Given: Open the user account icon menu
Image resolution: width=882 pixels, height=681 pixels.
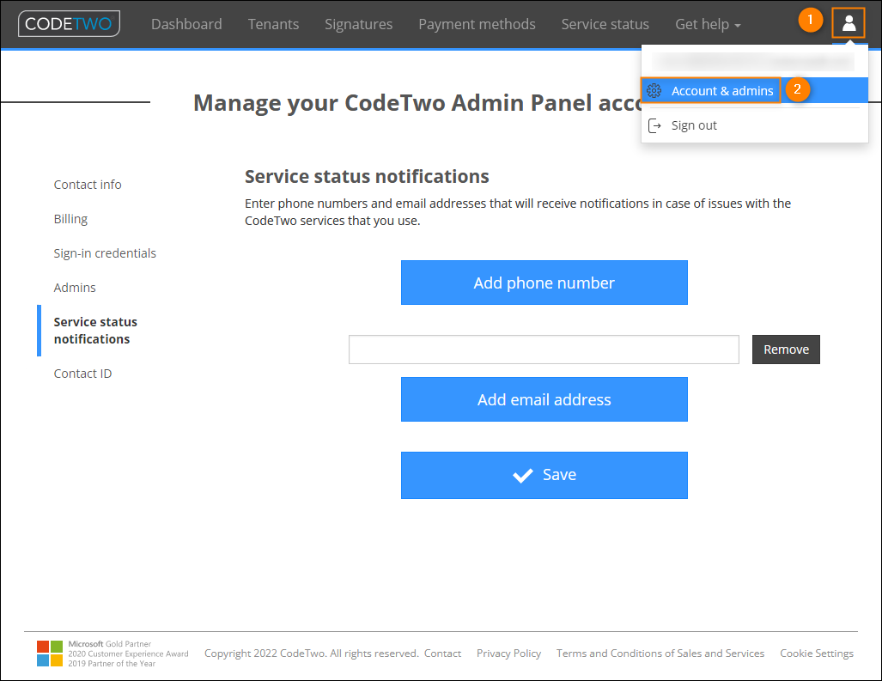Looking at the screenshot, I should 849,24.
